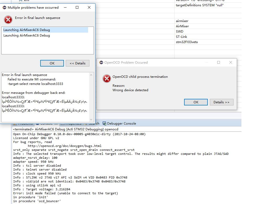
Task: Click the "in procedure 'ocd_bouncer'" console line
Action: (x=37, y=201)
